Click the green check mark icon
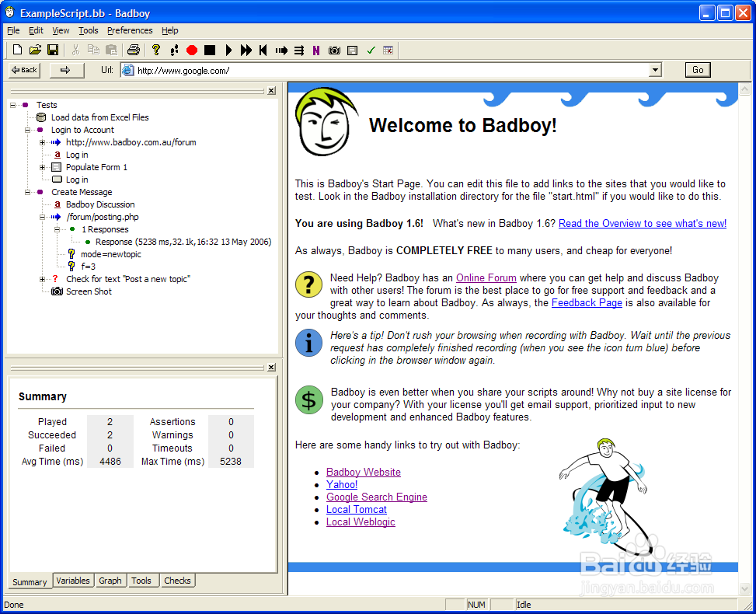 point(371,51)
